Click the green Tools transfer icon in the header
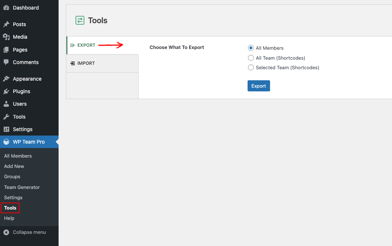The height and width of the screenshot is (246, 392). click(80, 20)
